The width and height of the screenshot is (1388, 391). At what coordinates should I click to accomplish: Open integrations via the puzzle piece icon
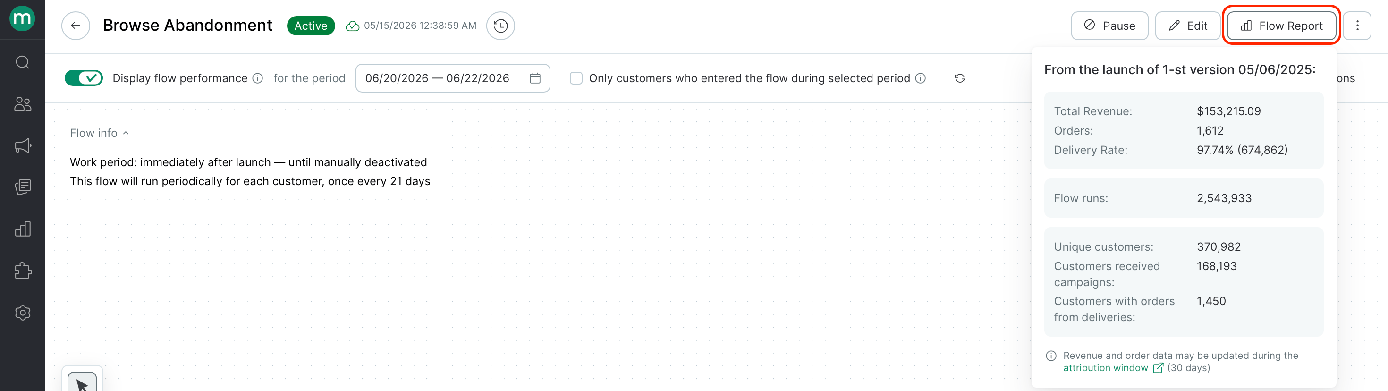tap(23, 271)
